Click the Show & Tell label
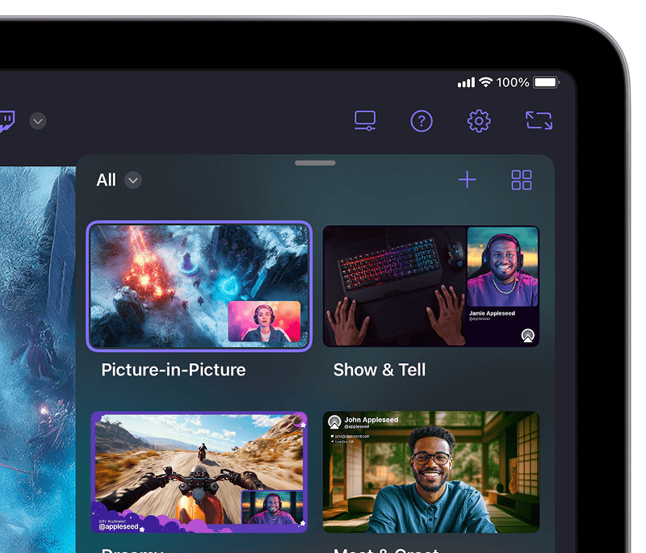Image resolution: width=646 pixels, height=553 pixels. click(x=380, y=370)
